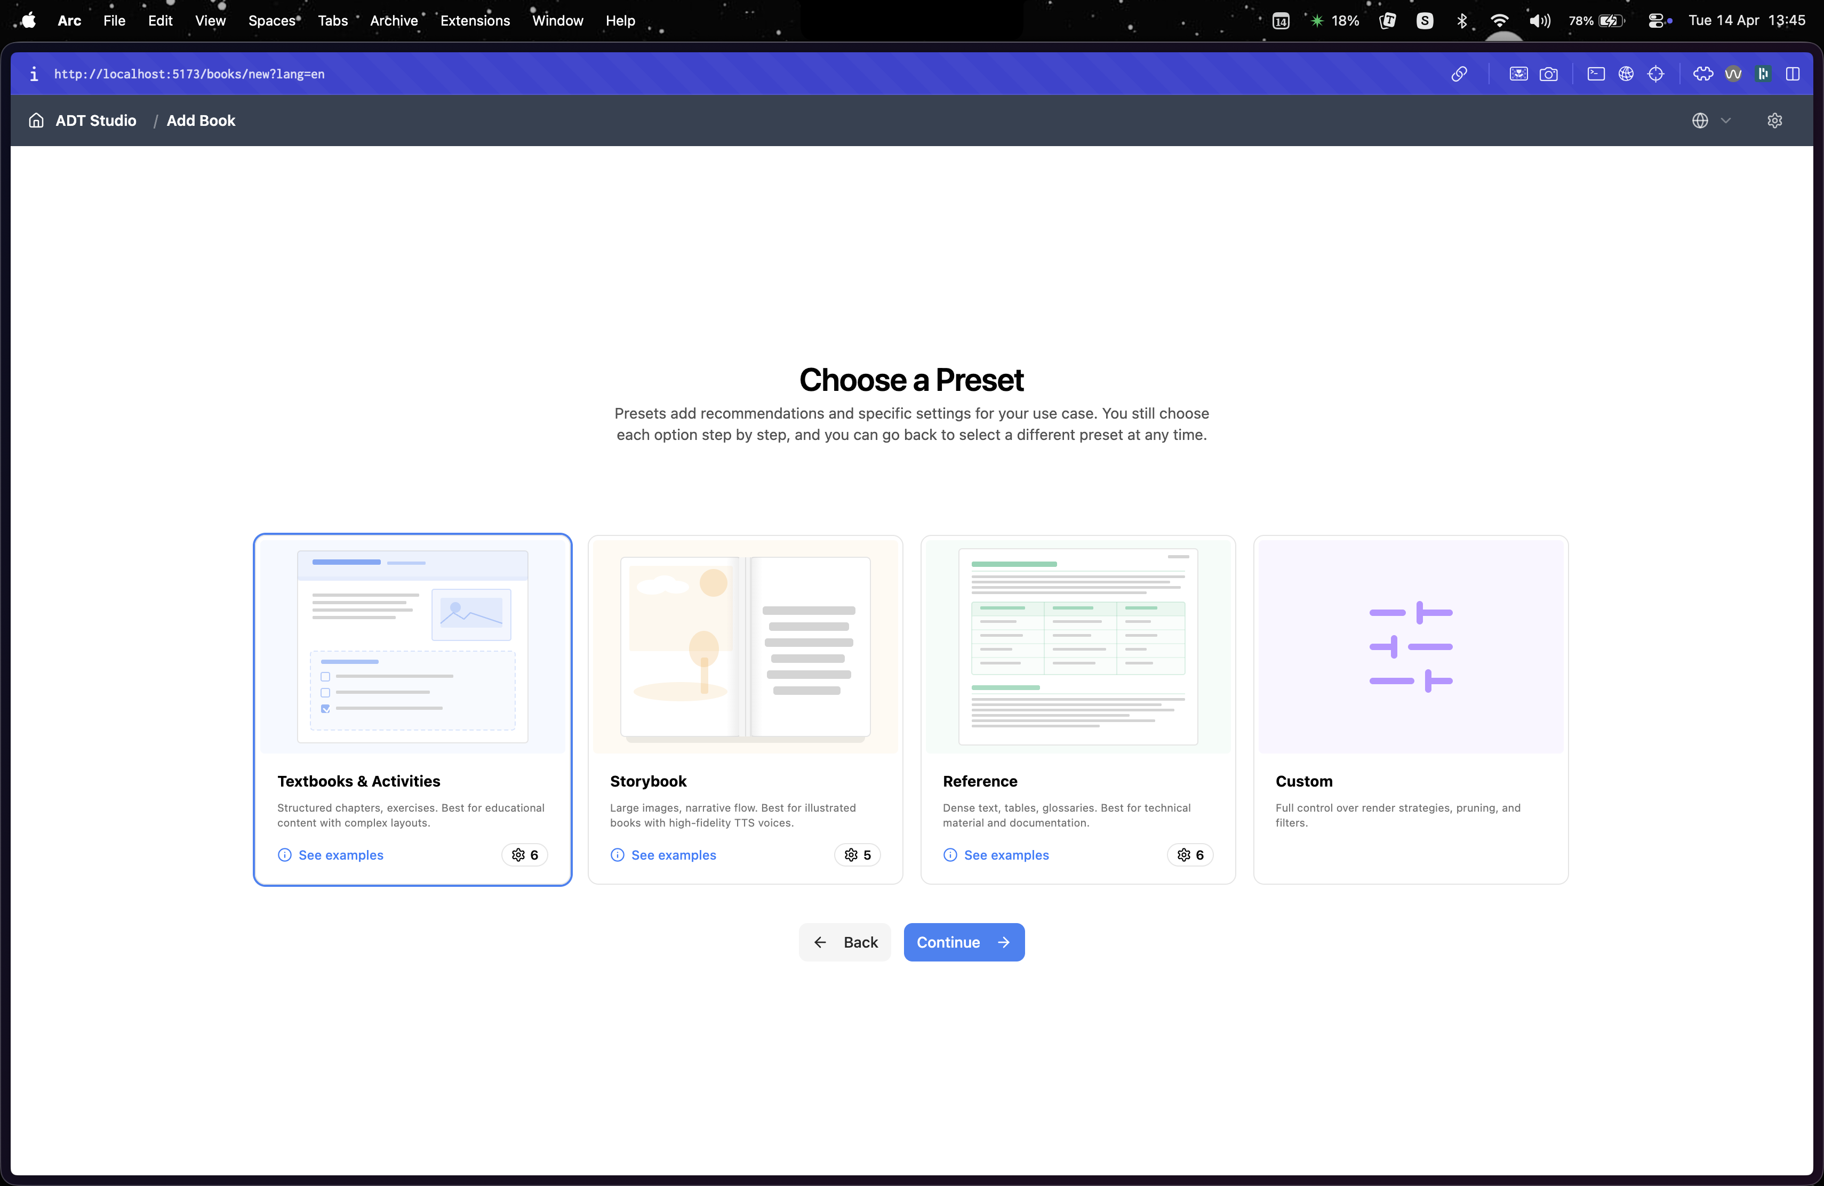See examples for Reference preset
This screenshot has height=1186, width=1824.
pyautogui.click(x=996, y=855)
